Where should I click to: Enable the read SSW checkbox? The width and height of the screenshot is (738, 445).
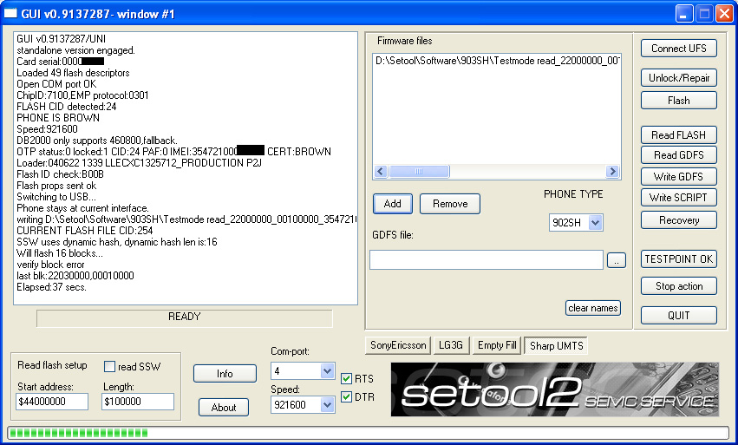(x=110, y=367)
